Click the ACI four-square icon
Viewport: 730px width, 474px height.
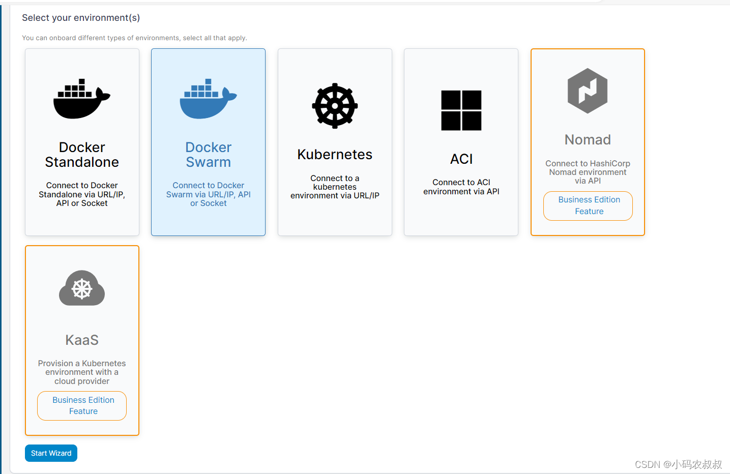click(x=461, y=110)
